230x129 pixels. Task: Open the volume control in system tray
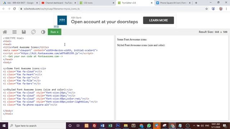tap(202, 126)
